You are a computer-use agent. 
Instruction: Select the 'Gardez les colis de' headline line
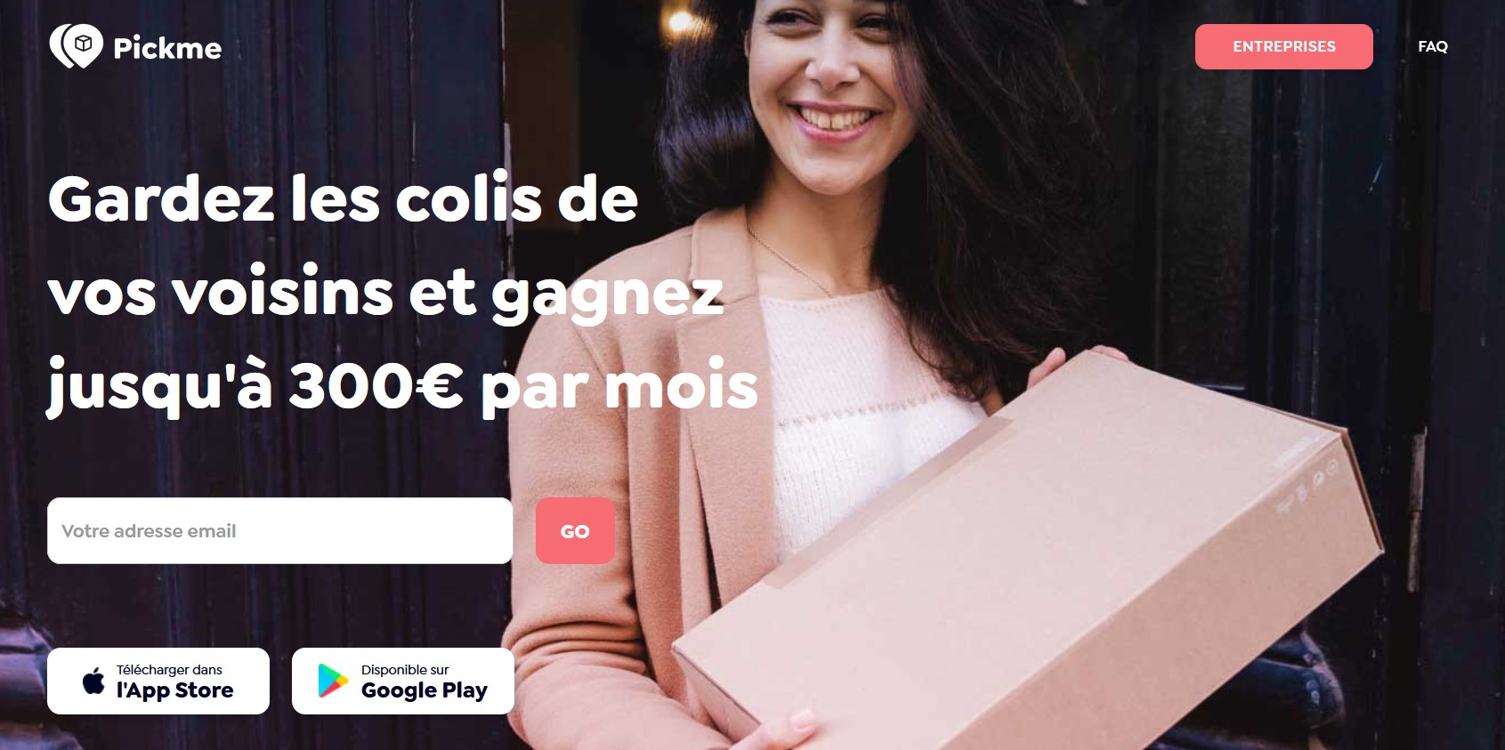(x=343, y=198)
